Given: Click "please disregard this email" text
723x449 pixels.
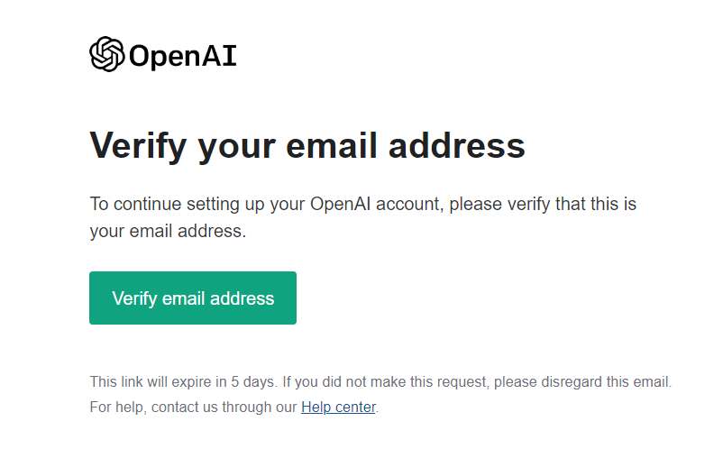Looking at the screenshot, I should pyautogui.click(x=581, y=381).
